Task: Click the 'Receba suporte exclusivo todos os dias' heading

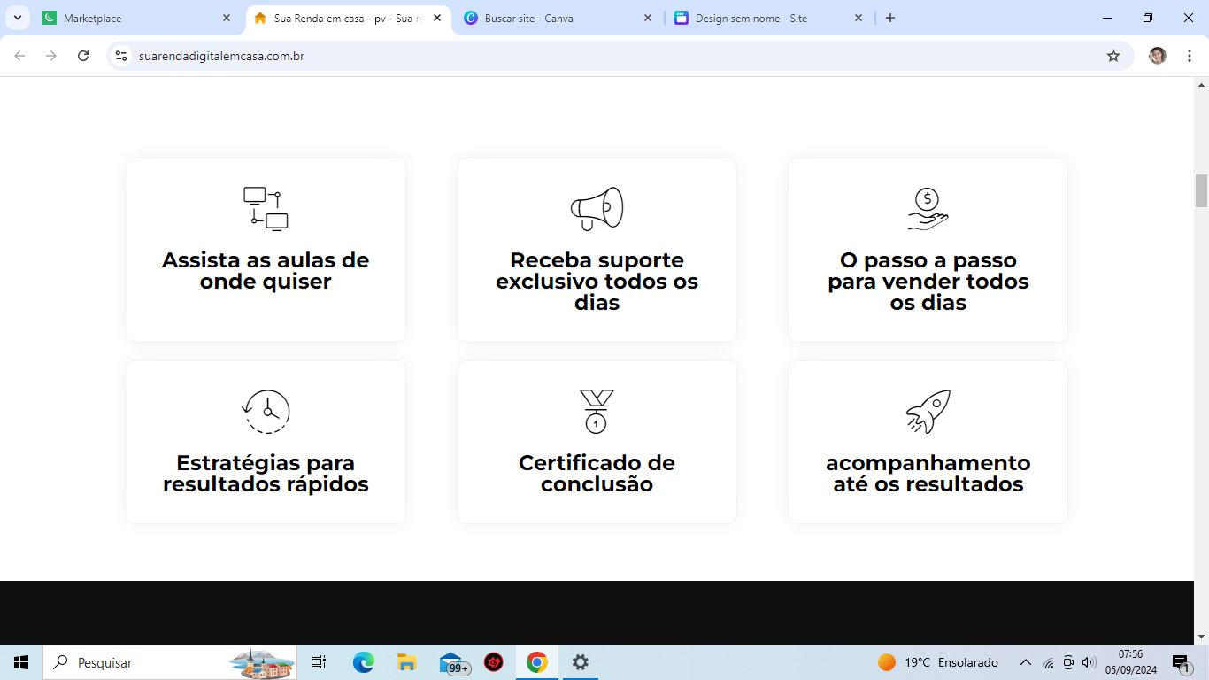Action: tap(597, 282)
